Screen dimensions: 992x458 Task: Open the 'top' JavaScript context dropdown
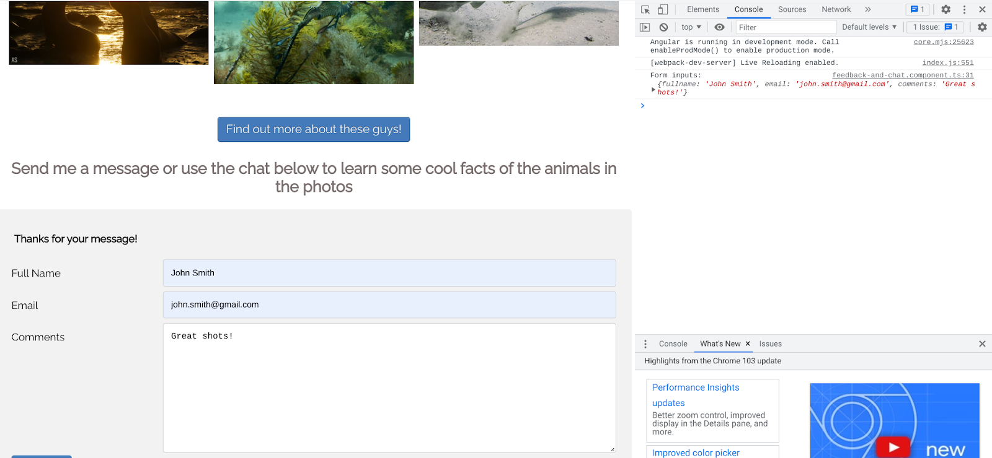691,27
